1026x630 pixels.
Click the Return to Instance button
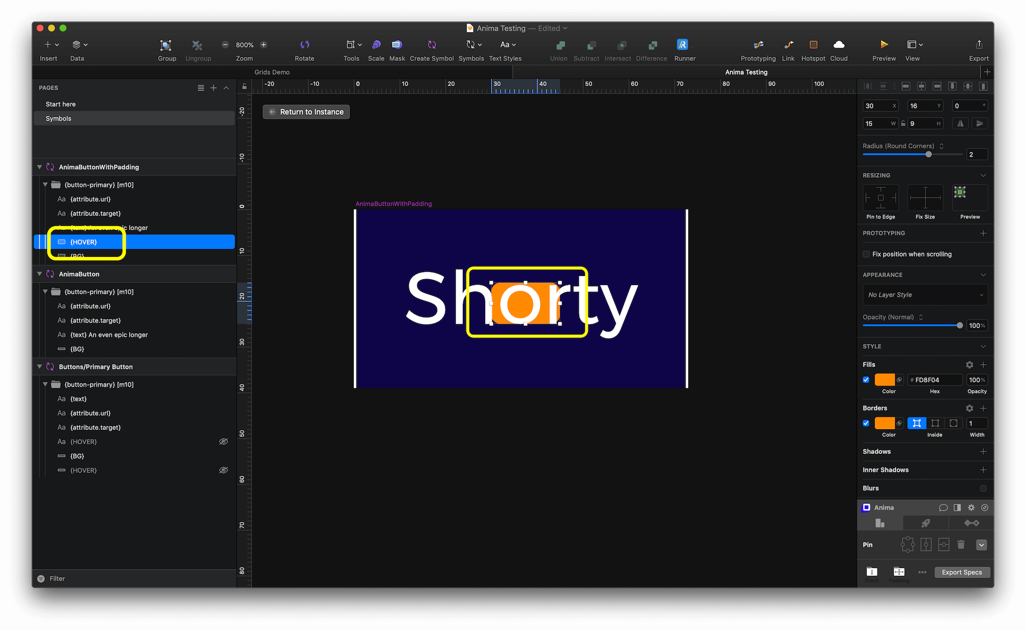[x=306, y=112]
